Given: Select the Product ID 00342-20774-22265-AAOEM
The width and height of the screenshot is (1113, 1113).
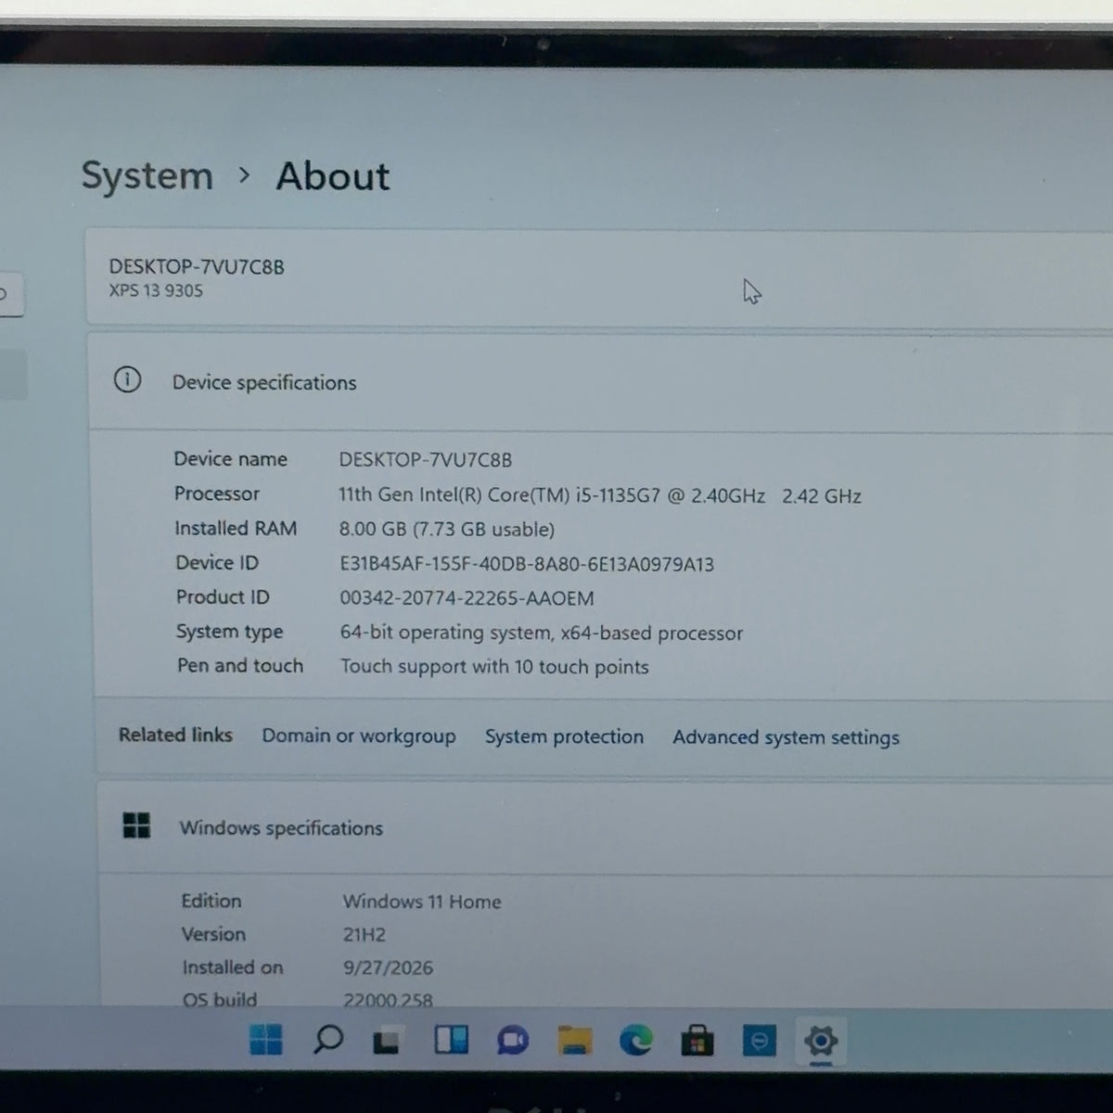Looking at the screenshot, I should coord(467,598).
